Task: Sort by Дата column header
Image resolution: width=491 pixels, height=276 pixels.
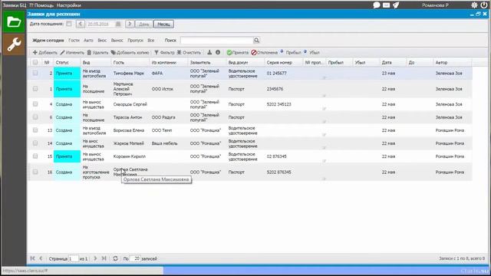Action: point(393,63)
